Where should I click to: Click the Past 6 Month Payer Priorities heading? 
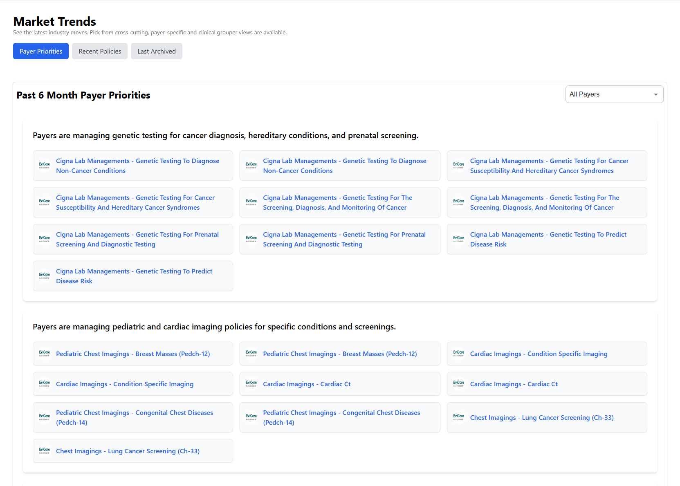[83, 95]
